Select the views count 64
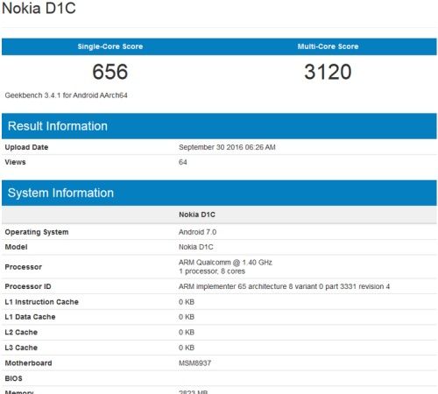The height and width of the screenshot is (394, 438). tap(183, 162)
